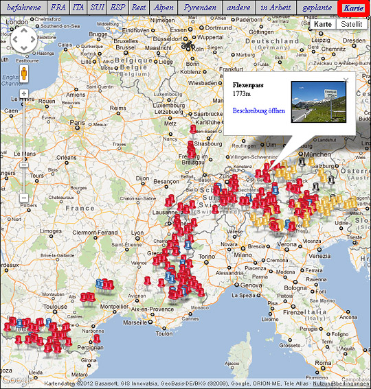Click the Beschreibung öffnen link

pos(259,110)
